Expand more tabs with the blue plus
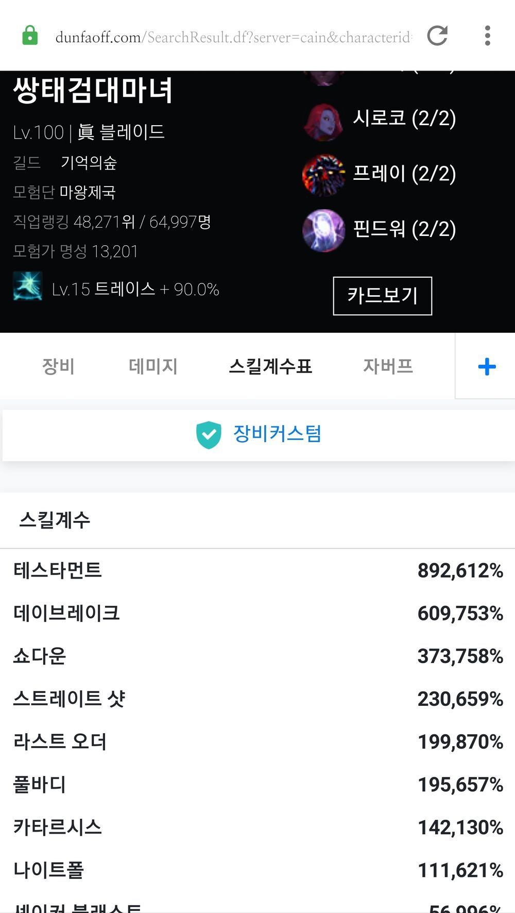The image size is (515, 913). pos(486,367)
